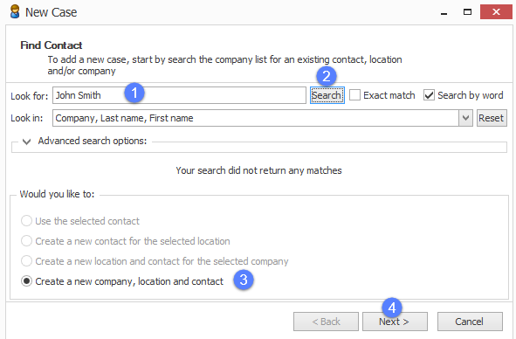The width and height of the screenshot is (516, 339).
Task: Click the Search button
Action: pyautogui.click(x=327, y=95)
